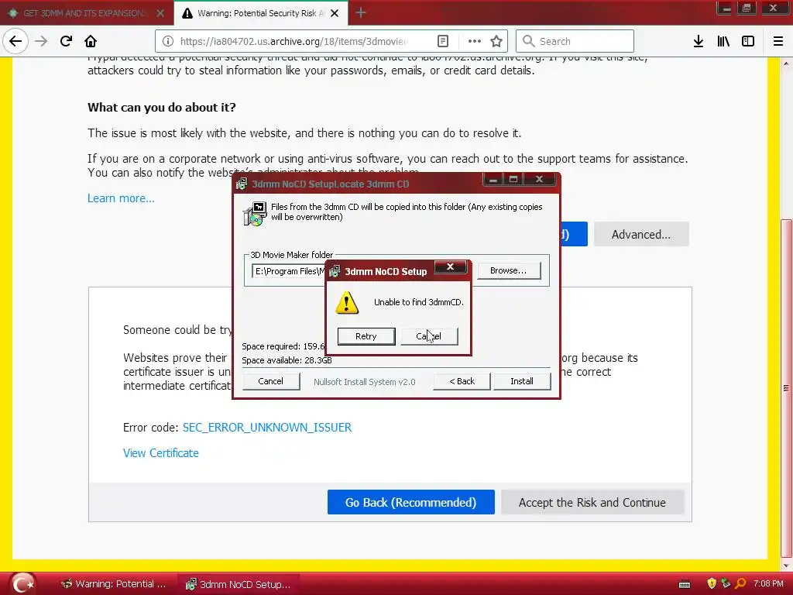Click installer CD icon beside copy instructions
The image size is (793, 595).
[x=255, y=214]
